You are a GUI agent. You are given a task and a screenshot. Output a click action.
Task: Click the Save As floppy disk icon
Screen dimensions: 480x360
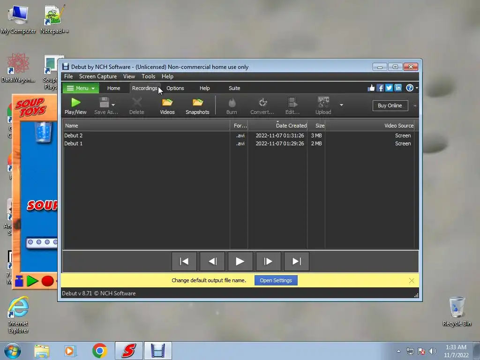click(x=104, y=102)
